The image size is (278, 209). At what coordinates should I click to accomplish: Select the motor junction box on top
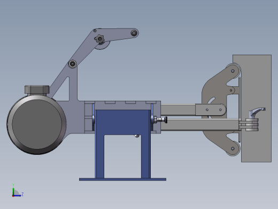[x=37, y=90]
